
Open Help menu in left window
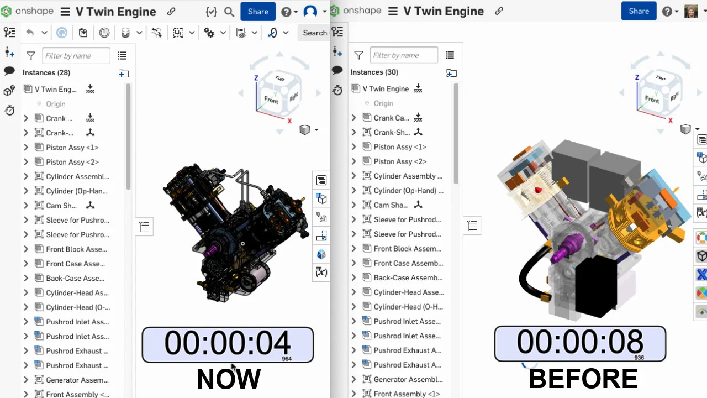[289, 12]
